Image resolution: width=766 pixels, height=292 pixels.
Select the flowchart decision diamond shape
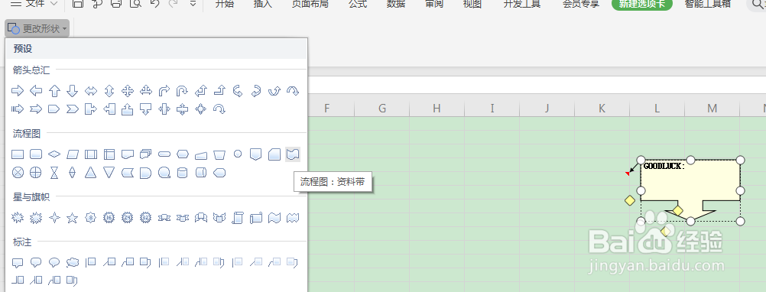54,154
